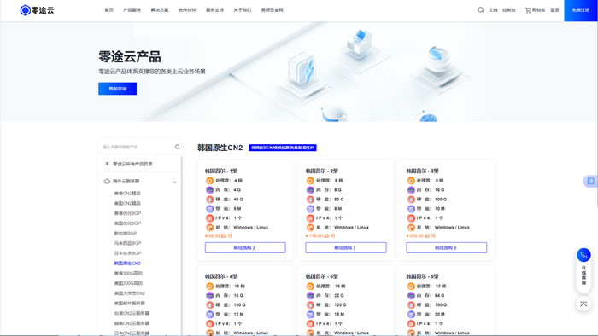Open the 合作伙伴 nav menu
Image resolution: width=598 pixels, height=336 pixels.
tap(187, 10)
